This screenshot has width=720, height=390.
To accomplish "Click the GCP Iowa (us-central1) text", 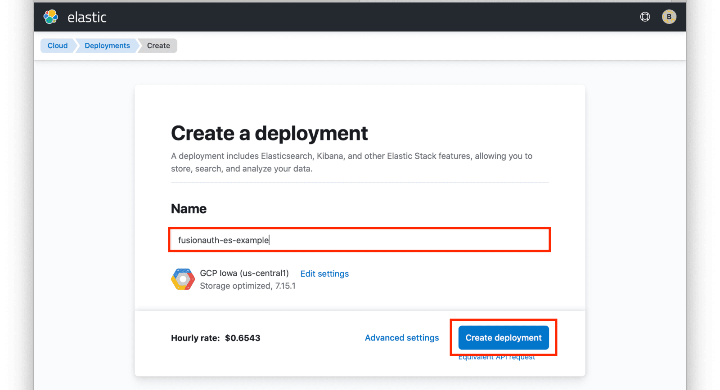I will click(x=244, y=273).
